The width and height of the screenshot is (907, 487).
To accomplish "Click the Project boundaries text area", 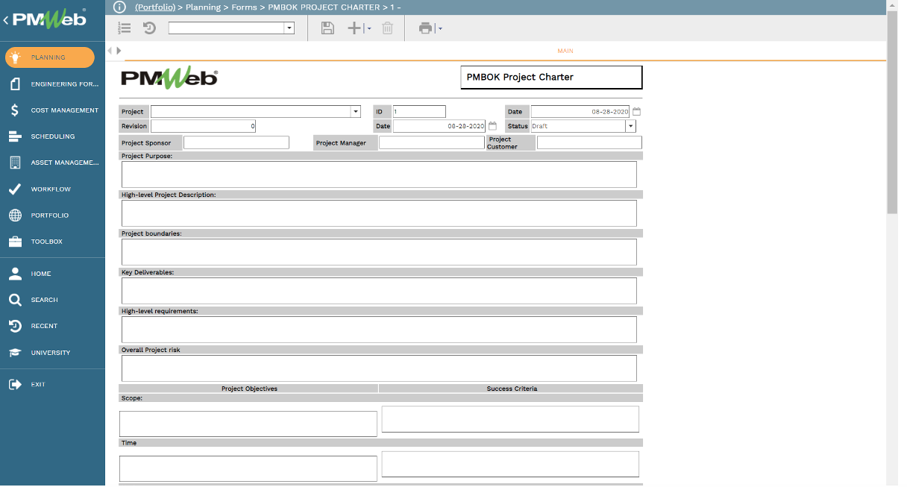I will [x=379, y=252].
